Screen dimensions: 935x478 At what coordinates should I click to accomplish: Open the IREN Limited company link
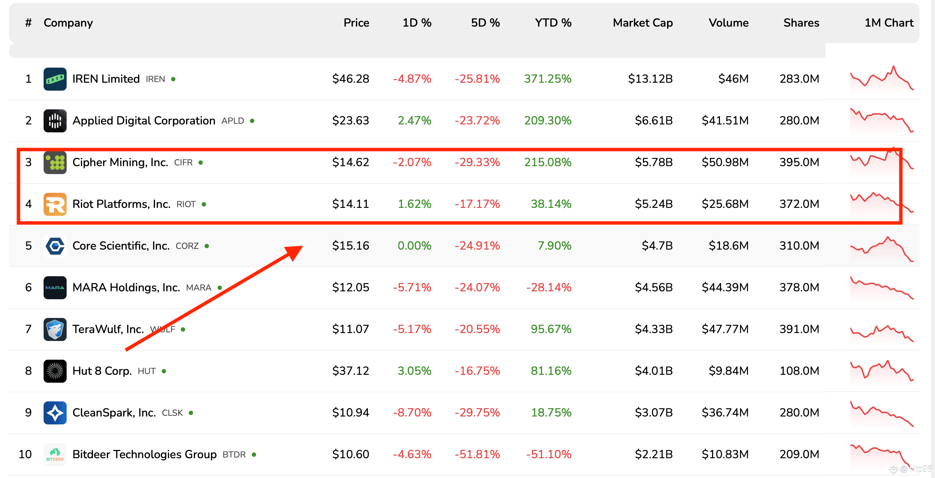click(x=106, y=79)
